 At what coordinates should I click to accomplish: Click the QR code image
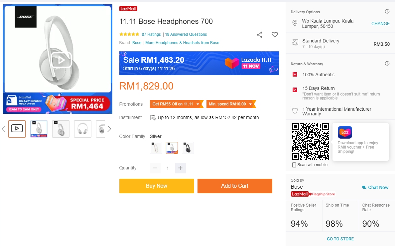click(310, 142)
